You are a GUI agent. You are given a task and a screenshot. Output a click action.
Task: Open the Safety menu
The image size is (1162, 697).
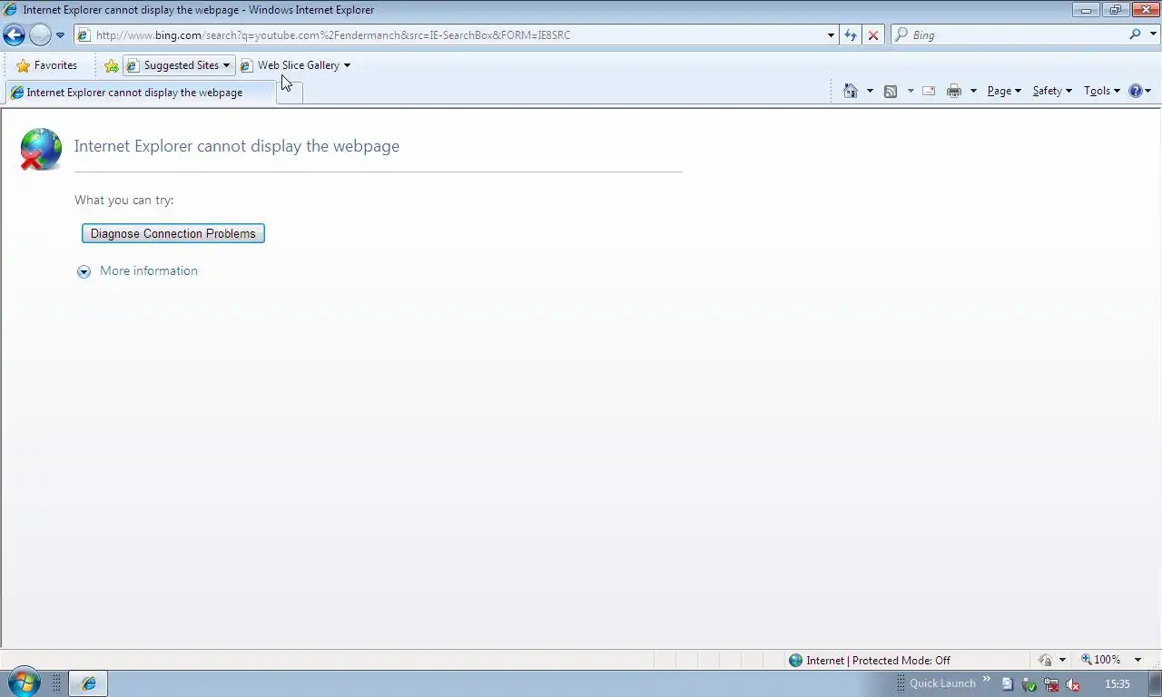[1052, 91]
